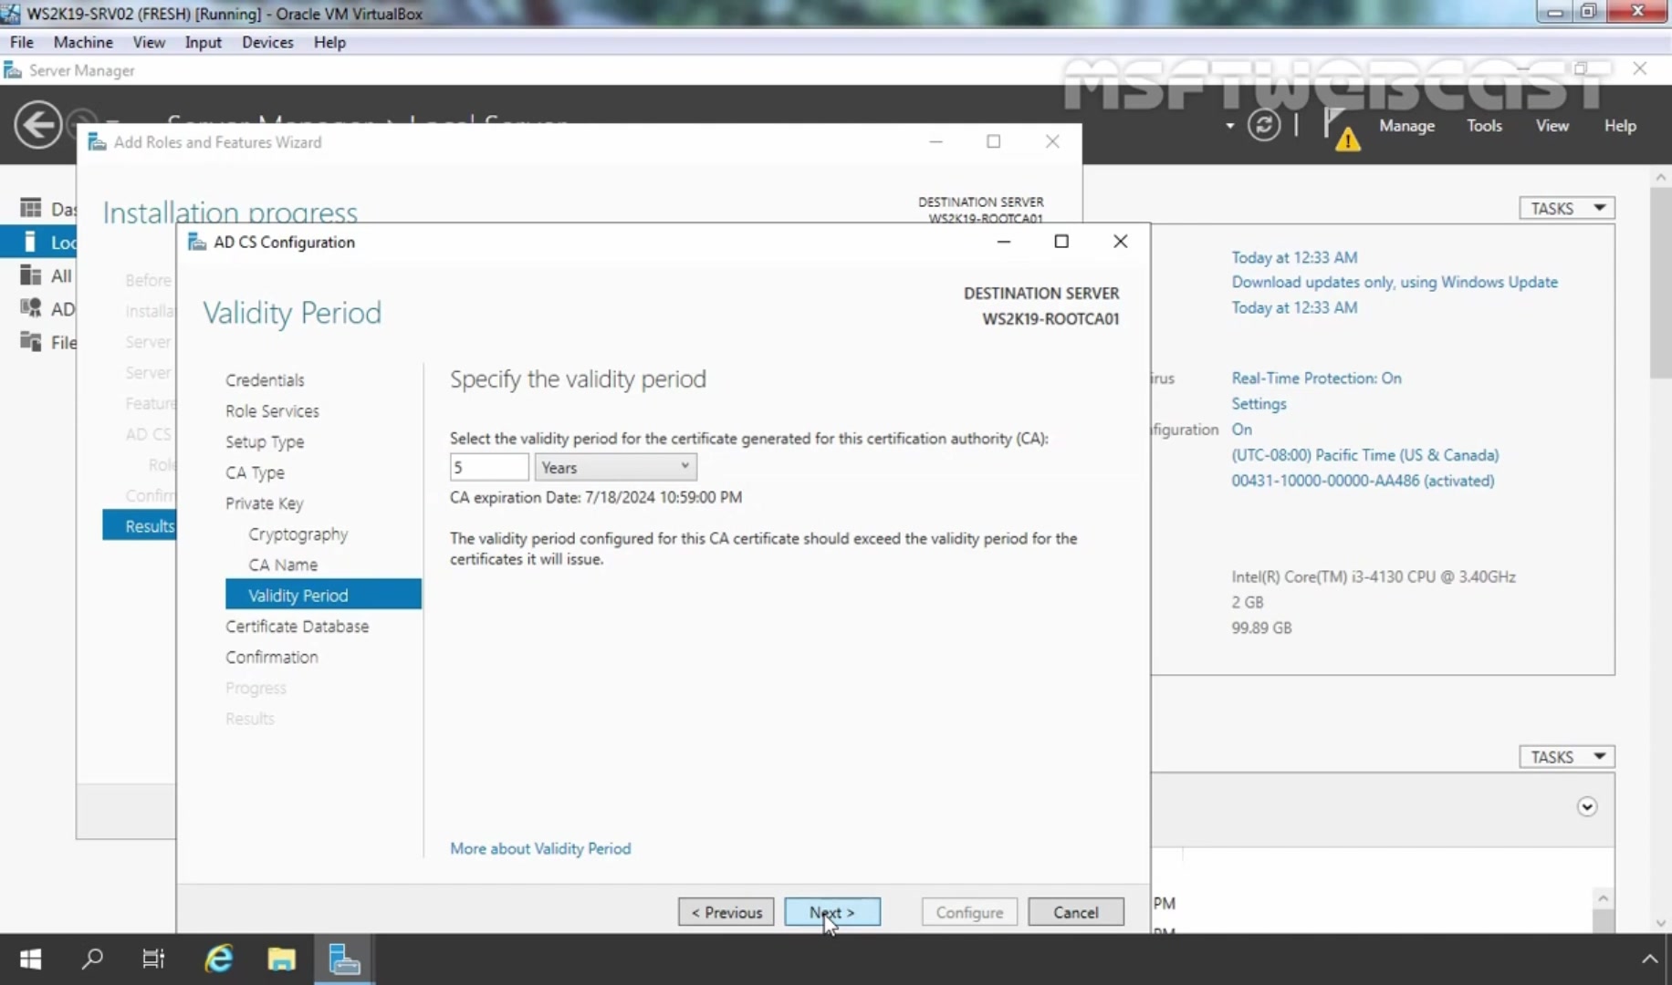Image resolution: width=1672 pixels, height=985 pixels.
Task: Open Download updates only, using Windows Update link
Action: 1395,282
